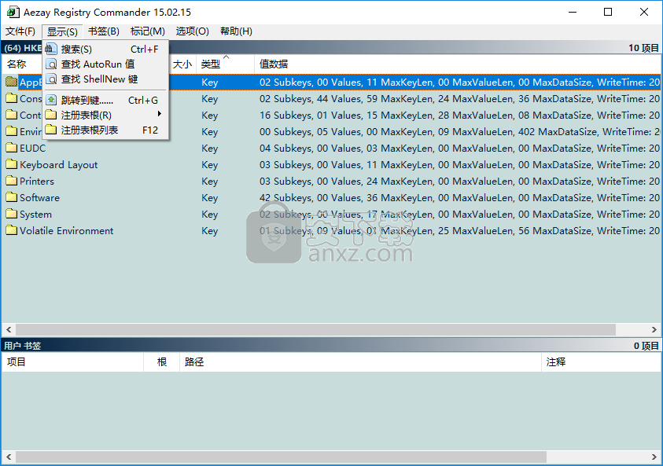
Task: Click the Volatile Environment folder icon
Action: coord(12,230)
